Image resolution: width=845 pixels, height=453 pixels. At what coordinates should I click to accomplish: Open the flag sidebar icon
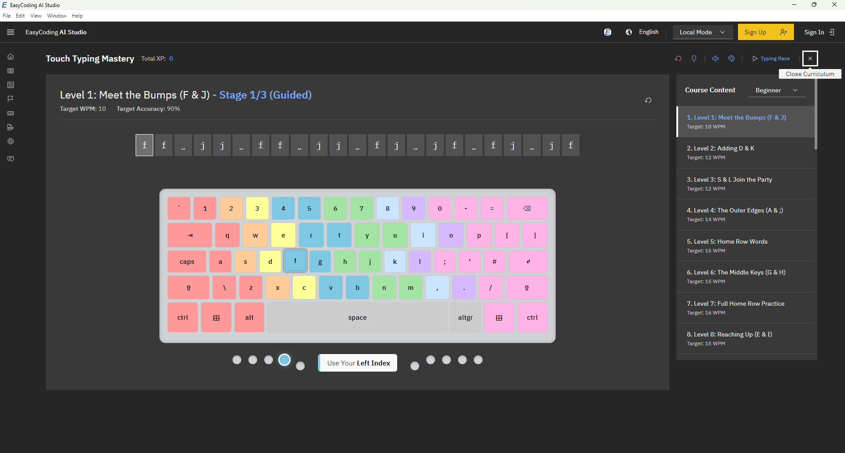coord(11,99)
